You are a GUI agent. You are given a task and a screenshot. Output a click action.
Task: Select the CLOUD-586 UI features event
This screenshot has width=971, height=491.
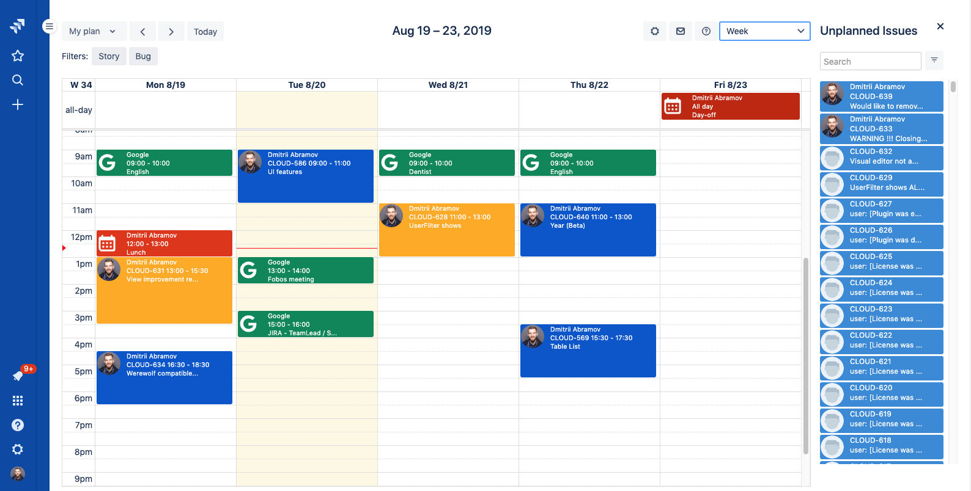click(306, 176)
